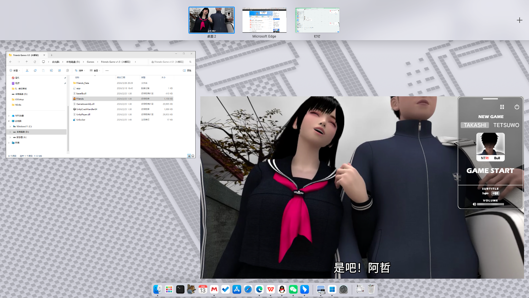The width and height of the screenshot is (529, 298).
Task: Click the power icon in game panel
Action: pos(517,107)
